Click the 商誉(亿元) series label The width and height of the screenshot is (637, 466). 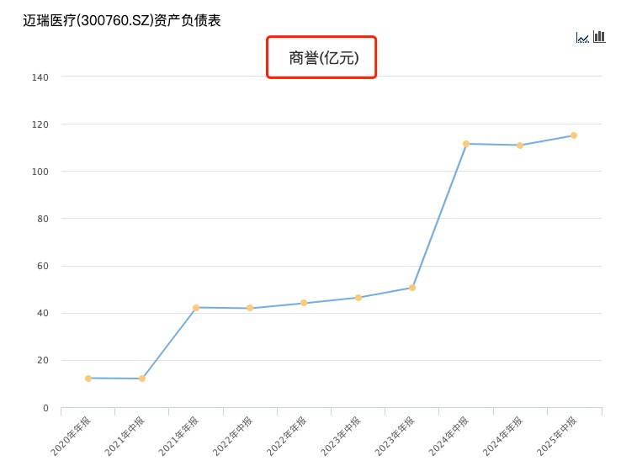[x=324, y=58]
